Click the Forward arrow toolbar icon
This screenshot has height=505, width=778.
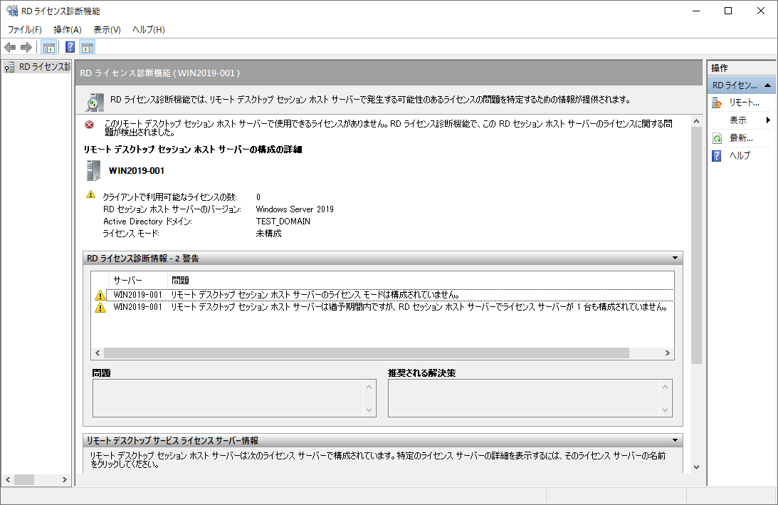coord(26,47)
